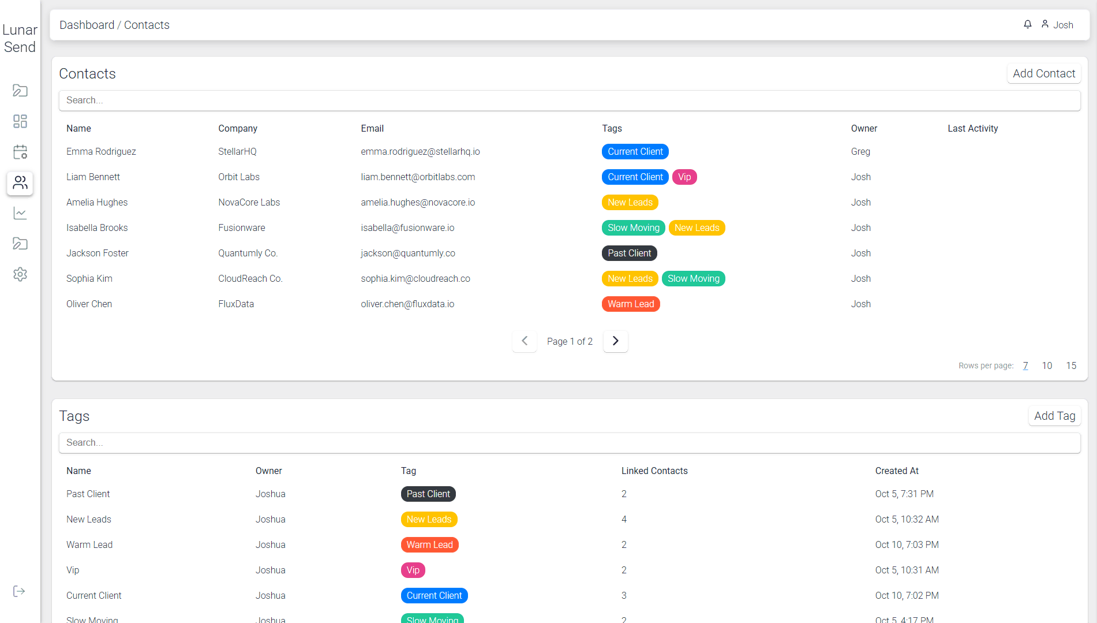Click the dashboard grid icon in sidebar

pyautogui.click(x=20, y=121)
